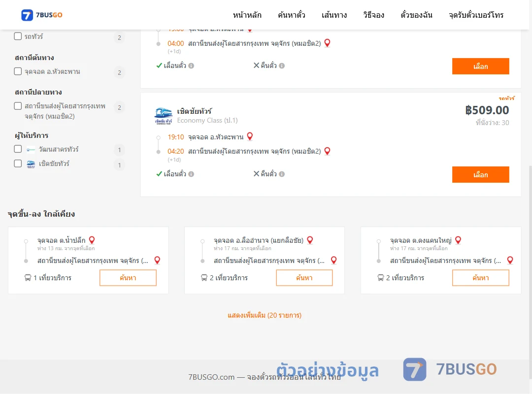Select the 04:00 arrival trip with เลือก
Viewport: 532px width, 394px height.
click(480, 66)
